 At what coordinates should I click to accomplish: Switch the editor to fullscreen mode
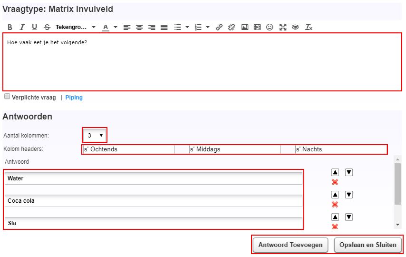tap(283, 27)
